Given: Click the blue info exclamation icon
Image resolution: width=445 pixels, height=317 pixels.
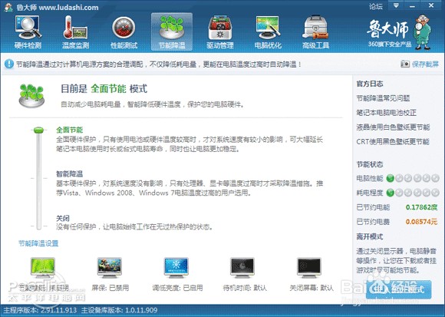Looking at the screenshot, I should click(9, 64).
